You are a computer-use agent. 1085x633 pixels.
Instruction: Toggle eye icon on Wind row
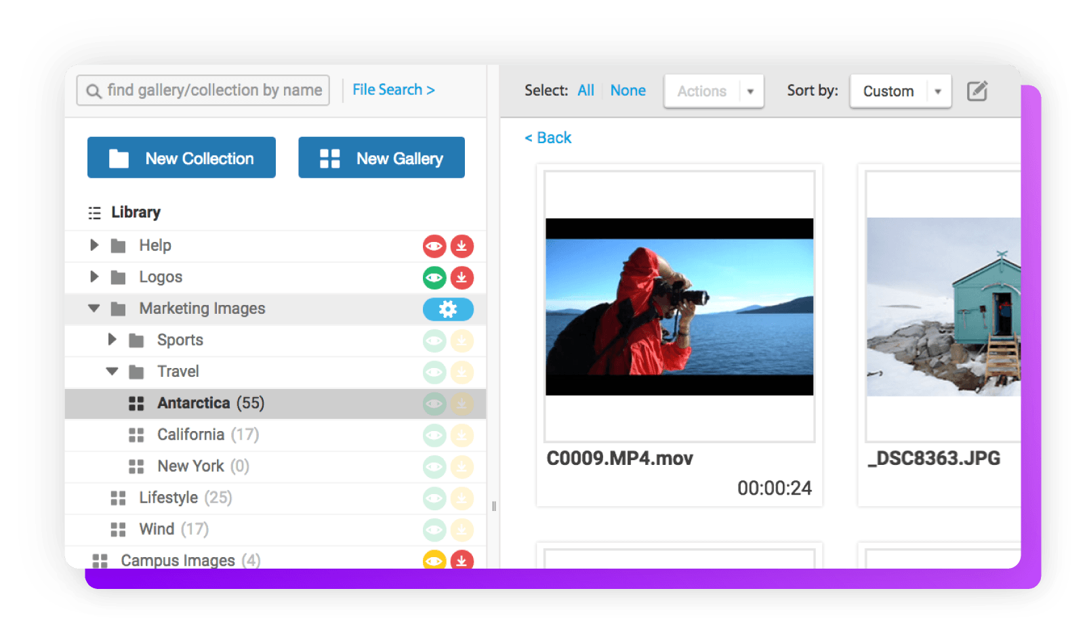[434, 530]
